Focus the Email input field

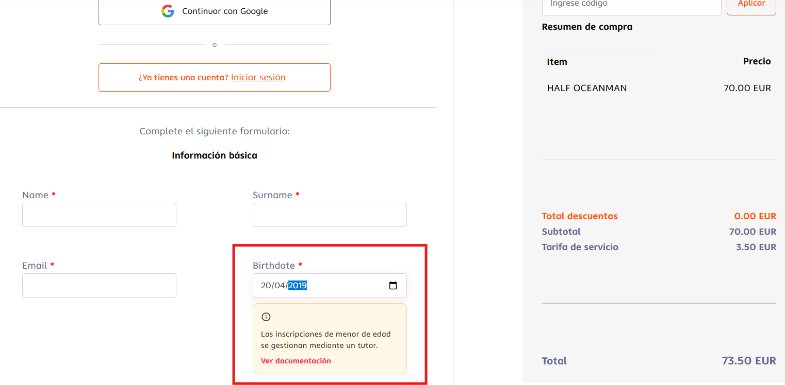(99, 286)
